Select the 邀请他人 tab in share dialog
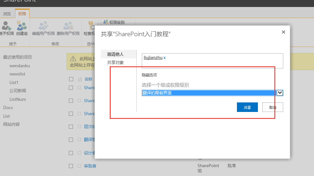This screenshot has width=314, height=176. [119, 54]
